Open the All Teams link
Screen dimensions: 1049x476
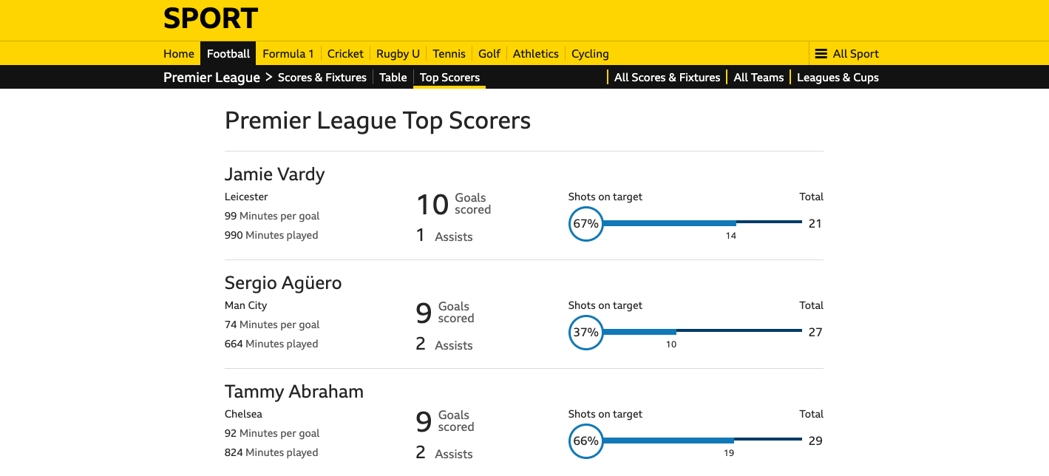pos(758,78)
